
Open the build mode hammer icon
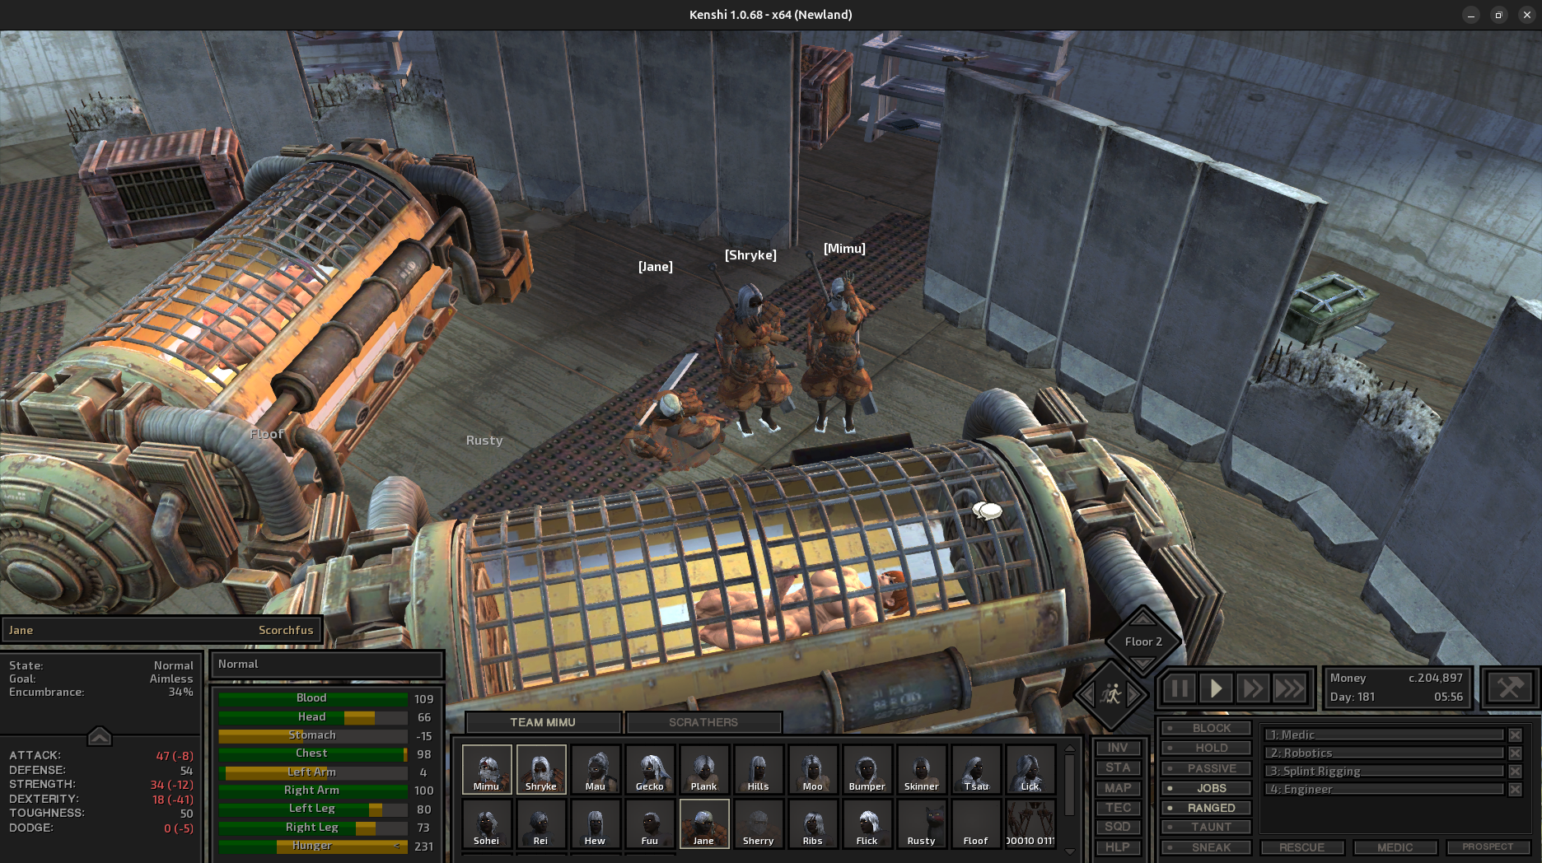(x=1510, y=688)
